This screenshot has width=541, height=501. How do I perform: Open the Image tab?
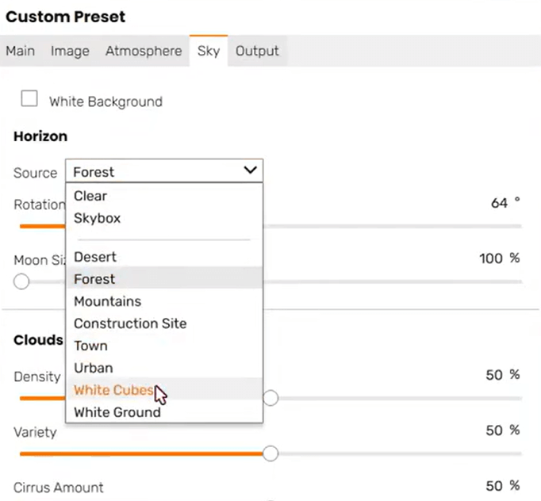coord(70,51)
